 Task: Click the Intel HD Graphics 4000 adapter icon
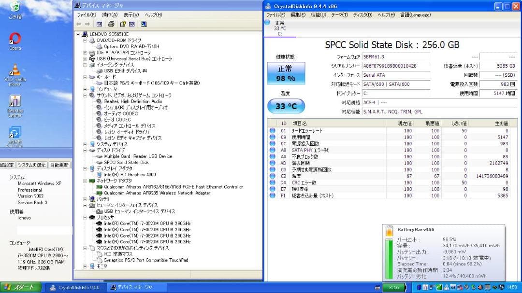coord(99,175)
